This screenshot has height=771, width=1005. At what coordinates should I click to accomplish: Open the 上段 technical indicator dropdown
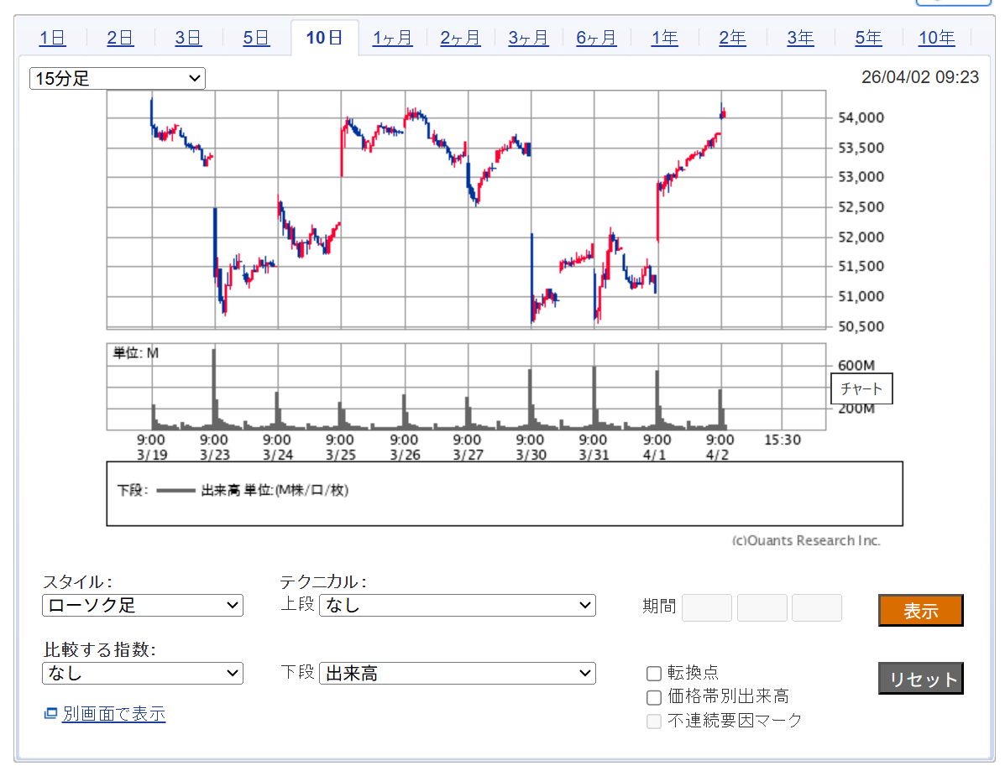457,605
